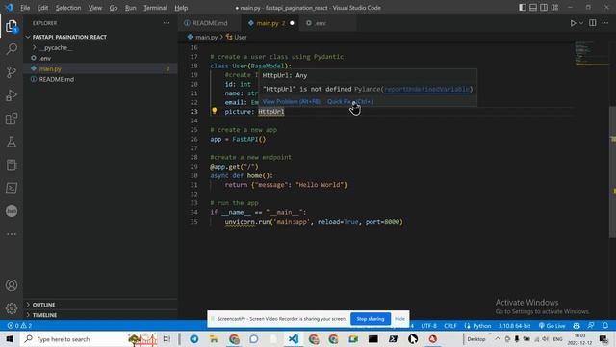Show additional views ellipsis in activity bar
Image resolution: width=616 pixels, height=347 pixels.
pos(12,234)
